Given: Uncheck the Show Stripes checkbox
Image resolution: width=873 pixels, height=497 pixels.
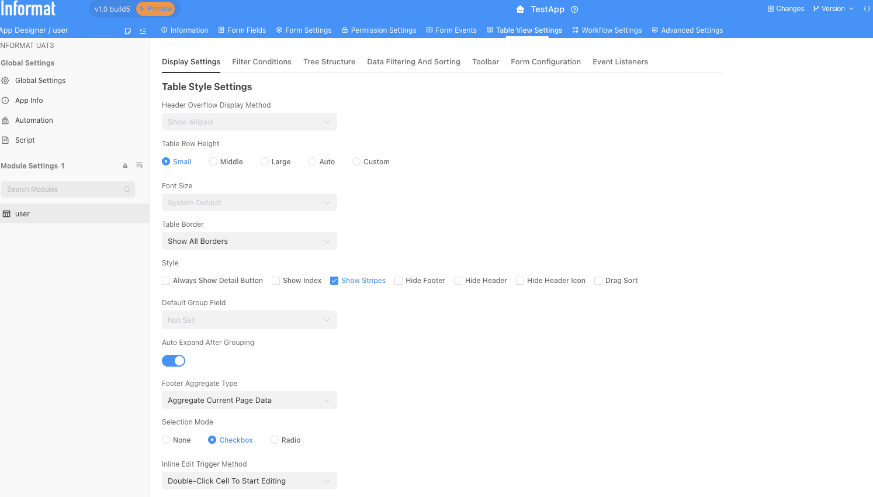Looking at the screenshot, I should pos(334,281).
